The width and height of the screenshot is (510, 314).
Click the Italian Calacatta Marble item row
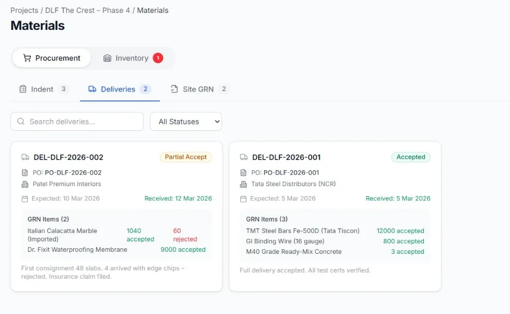[117, 235]
